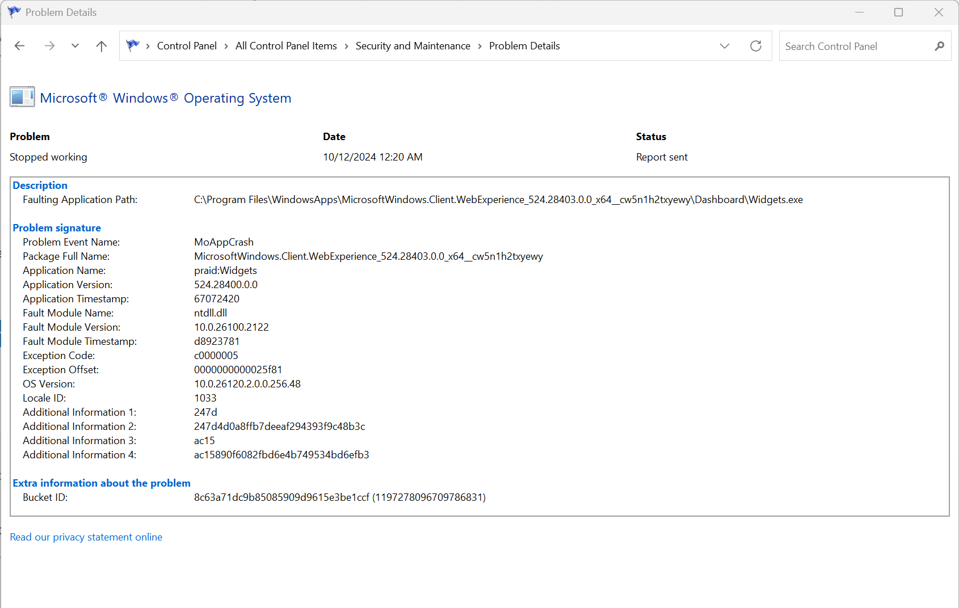Select exception code c0000005
This screenshot has height=608, width=959.
click(216, 356)
